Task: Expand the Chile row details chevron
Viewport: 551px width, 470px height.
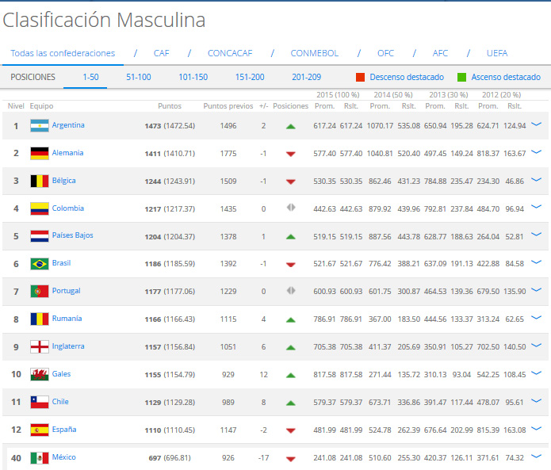Action: (537, 401)
